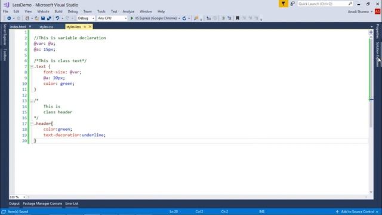Open the Website menu
Viewport: 382px width, 215px height.
coord(43,11)
